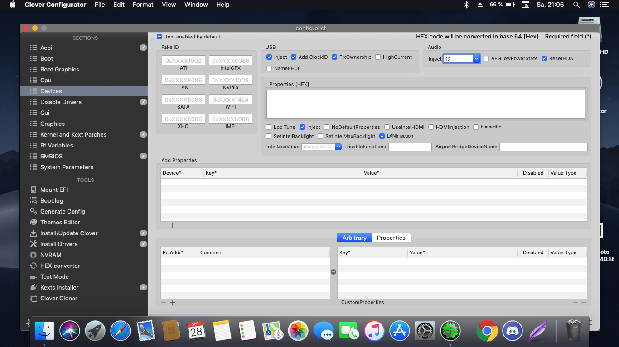Toggle the ResetHDA checkbox
Viewport: 619px width, 347px height.
pos(544,58)
